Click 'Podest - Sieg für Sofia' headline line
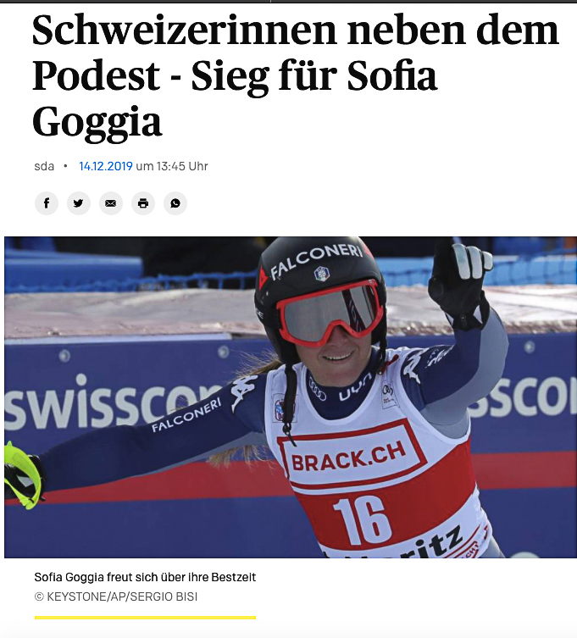This screenshot has width=577, height=638. click(x=235, y=75)
